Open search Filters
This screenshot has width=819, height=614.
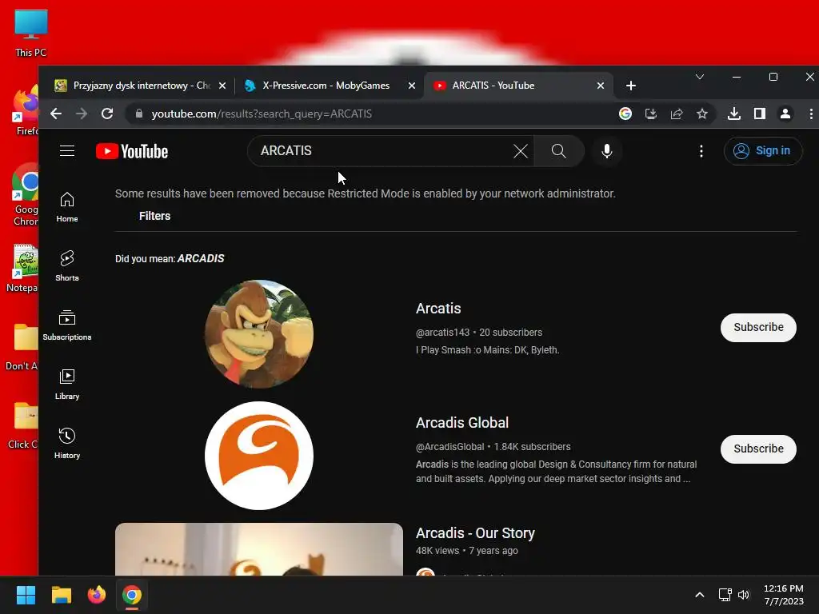coord(154,216)
